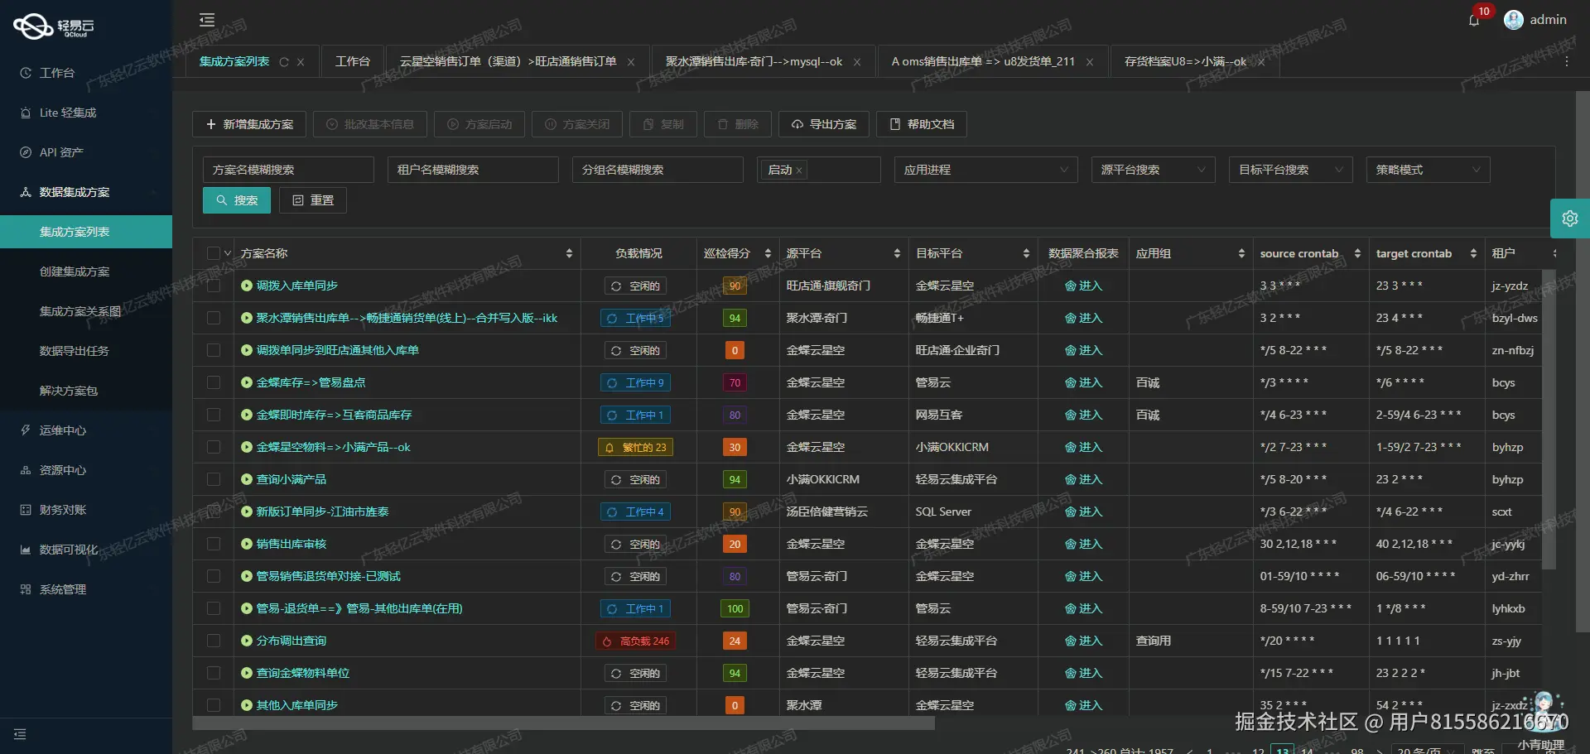Viewport: 1590px width, 754px height.
Task: Toggle the select-all checkbox in the table header
Action: tap(214, 252)
